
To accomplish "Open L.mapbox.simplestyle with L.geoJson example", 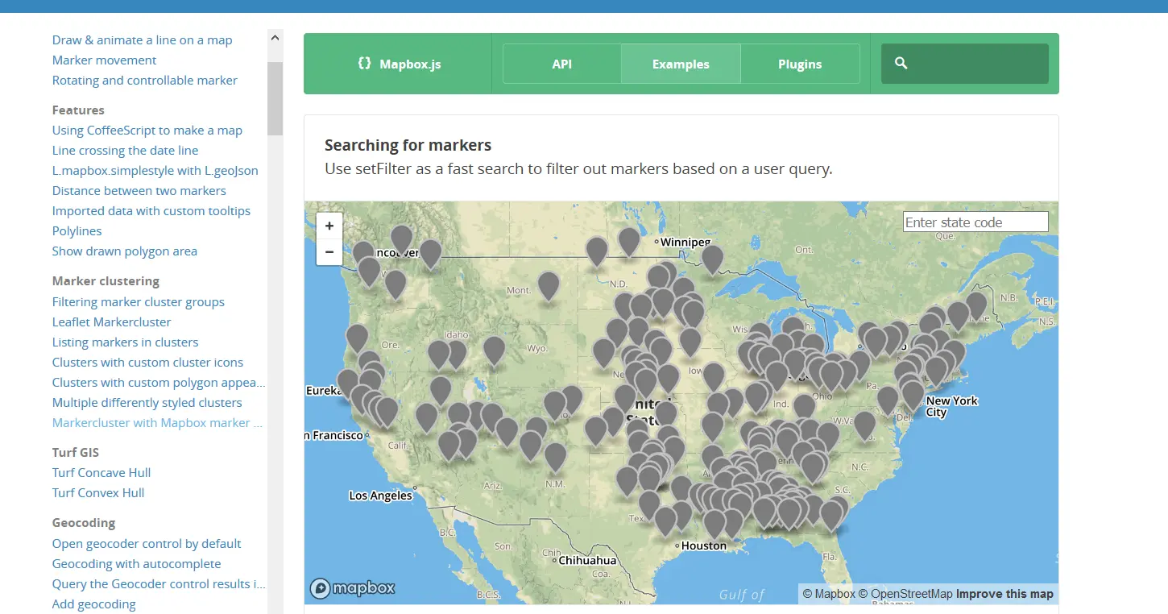I will click(x=155, y=170).
